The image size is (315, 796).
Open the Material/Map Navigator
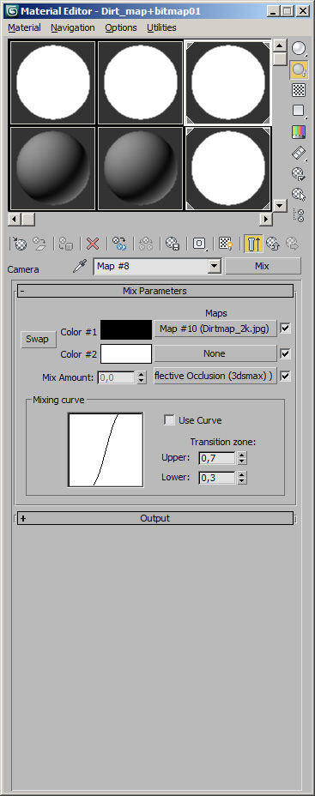pyautogui.click(x=300, y=215)
